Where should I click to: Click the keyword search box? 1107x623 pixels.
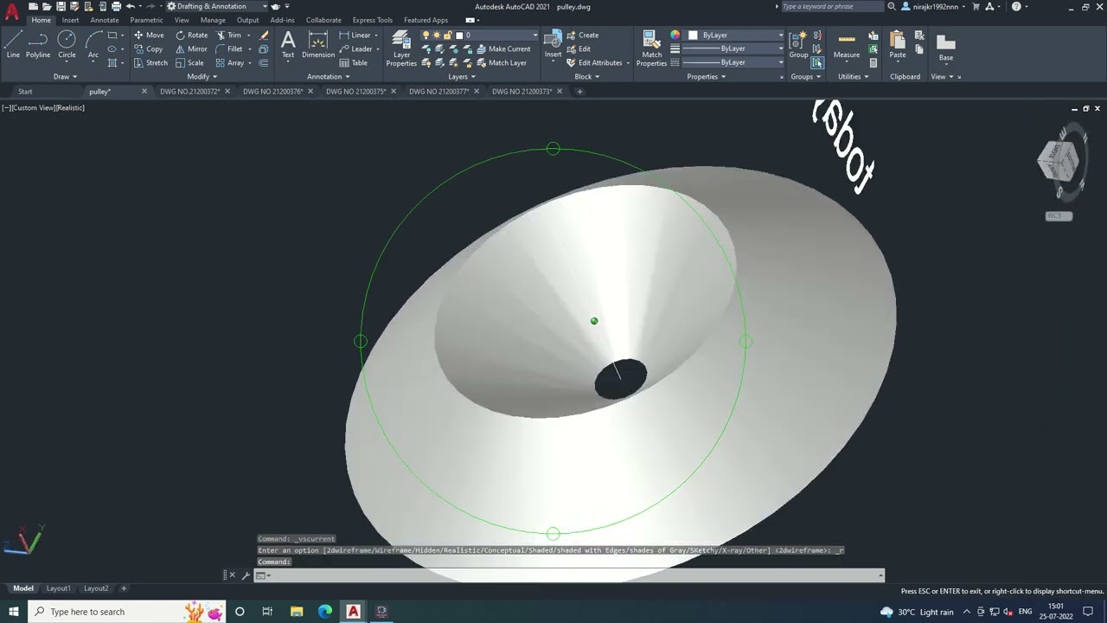tap(832, 6)
